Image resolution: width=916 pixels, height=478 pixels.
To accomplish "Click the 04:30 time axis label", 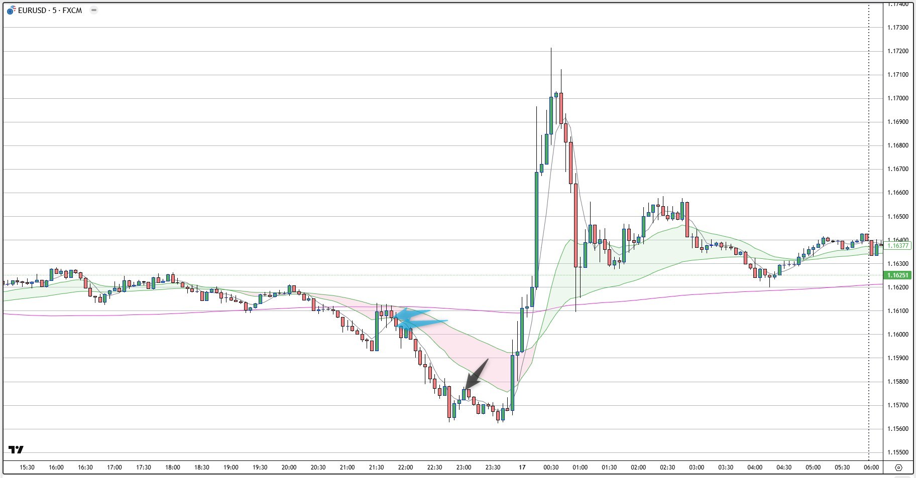I will click(784, 467).
